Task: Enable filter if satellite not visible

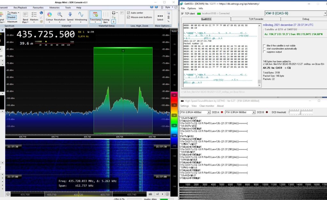Action: pos(264,46)
